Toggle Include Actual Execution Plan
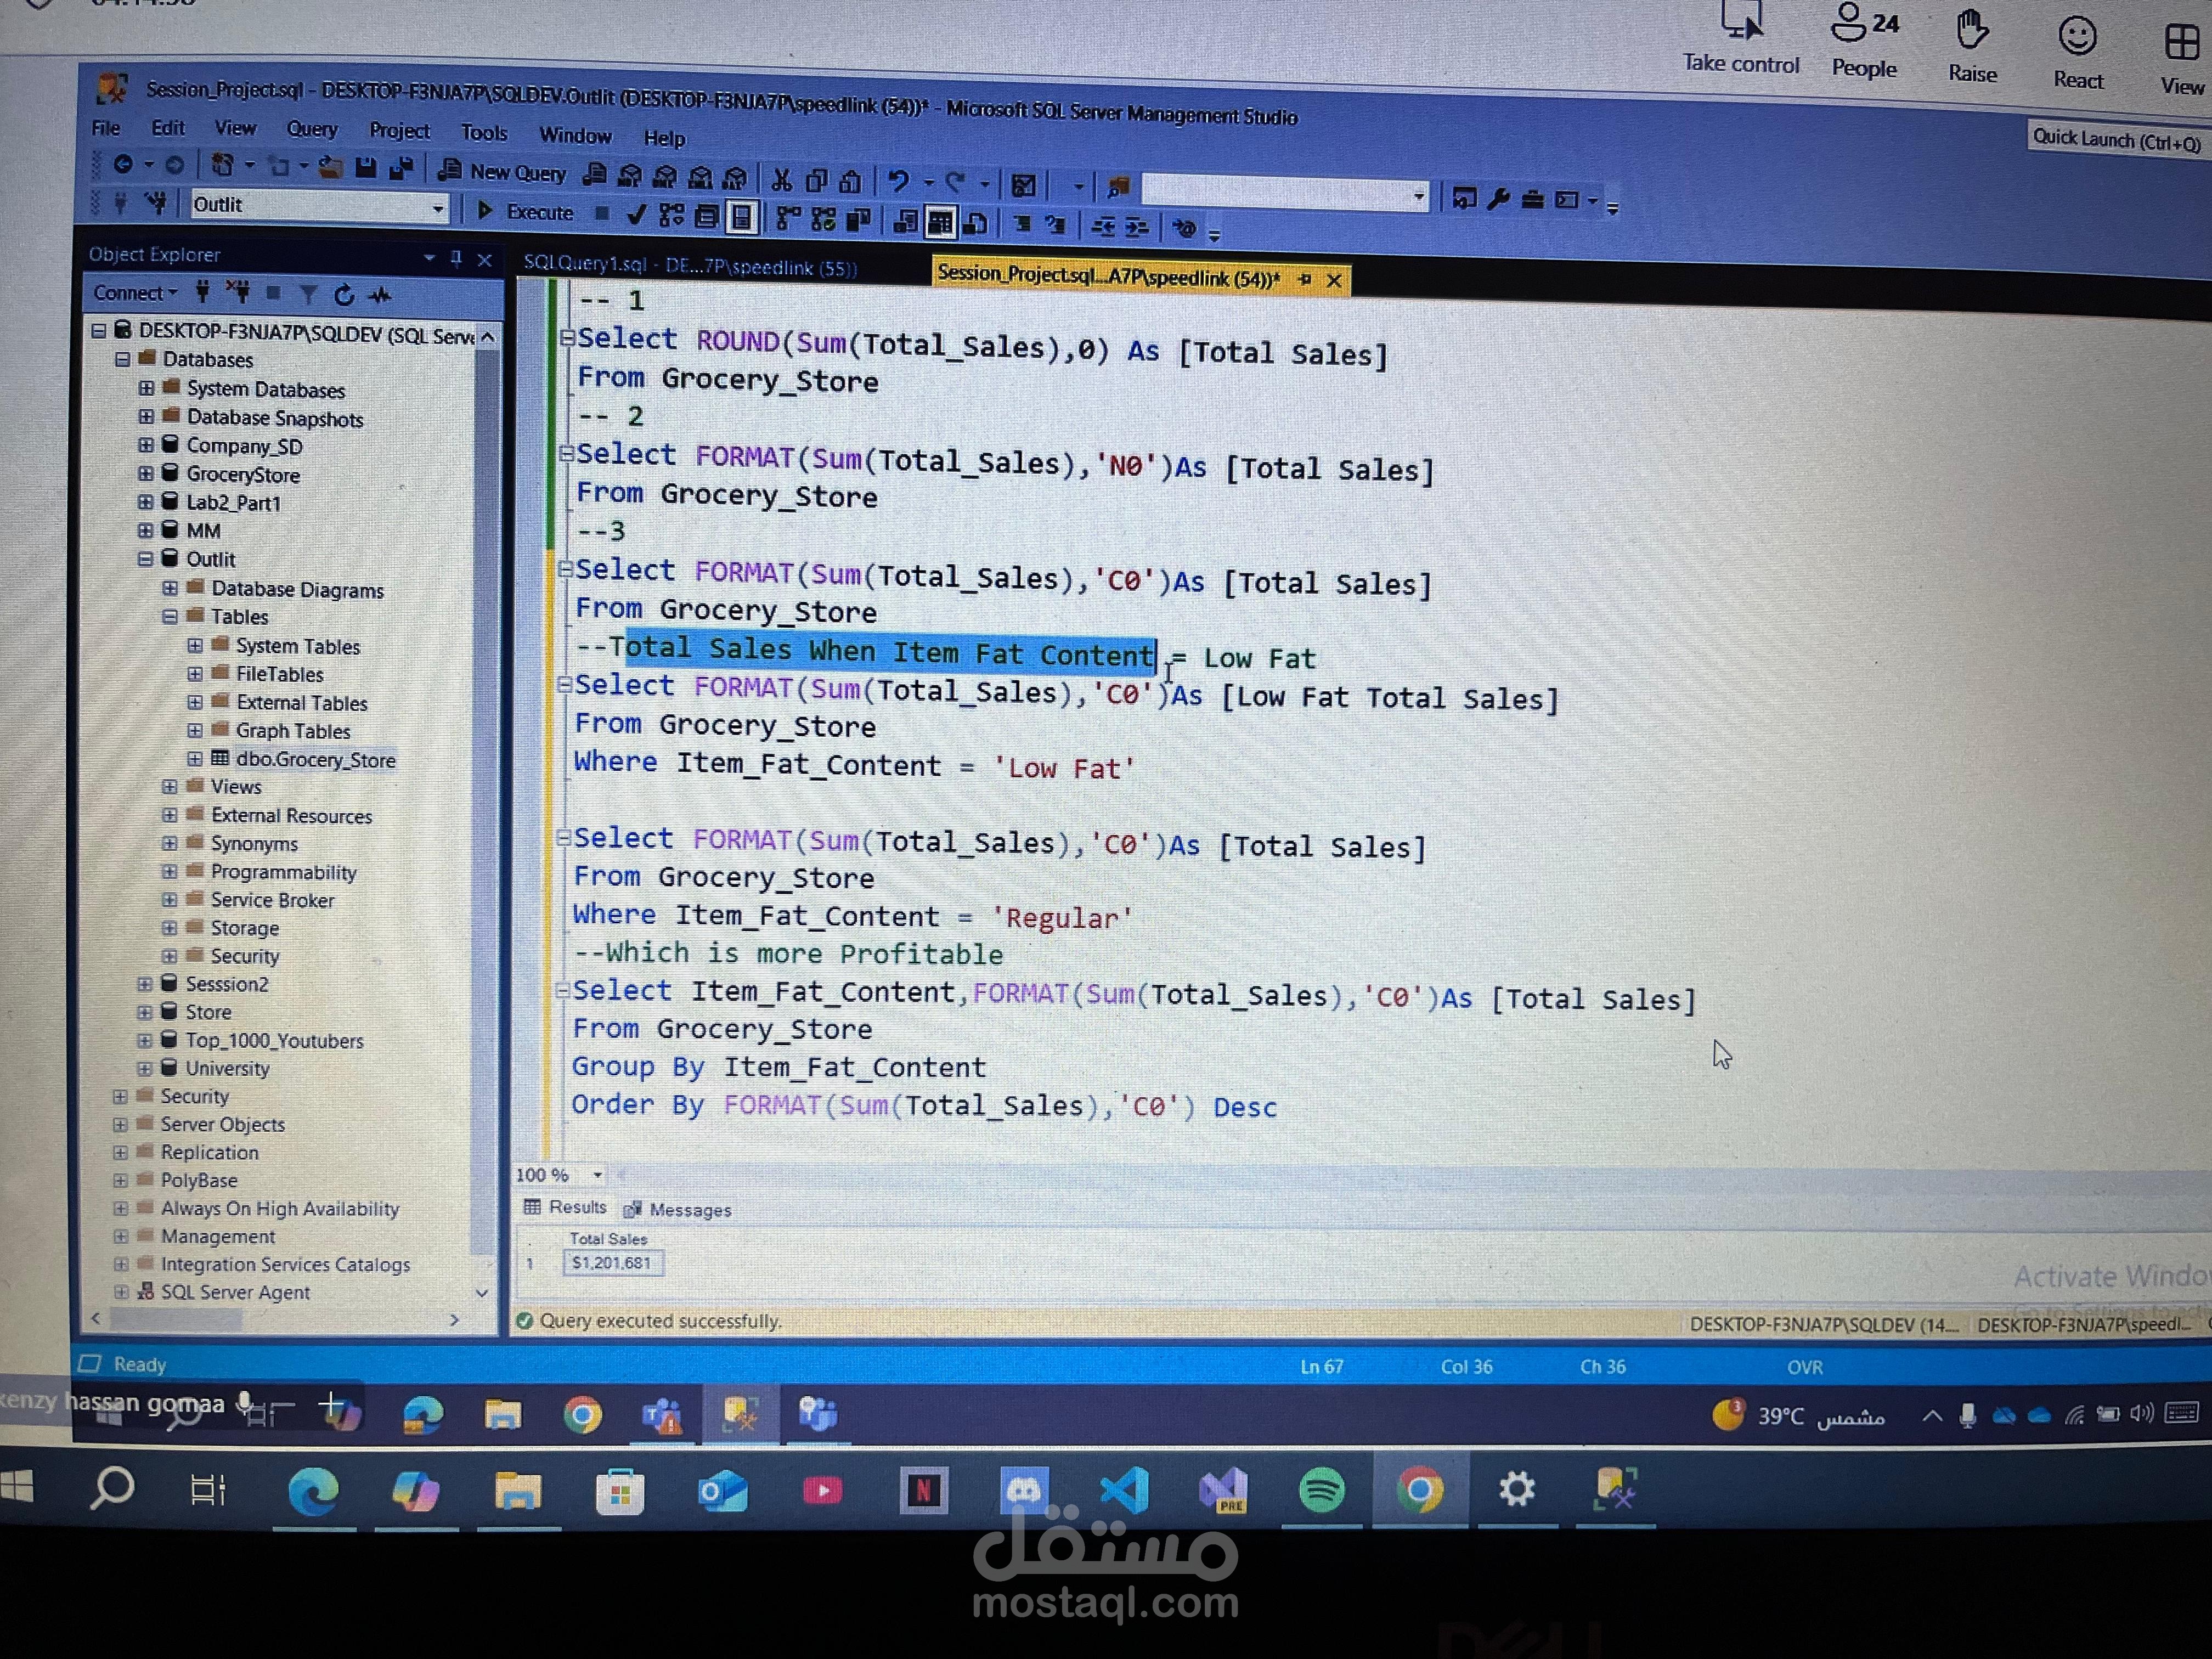The height and width of the screenshot is (1659, 2212). (x=789, y=219)
